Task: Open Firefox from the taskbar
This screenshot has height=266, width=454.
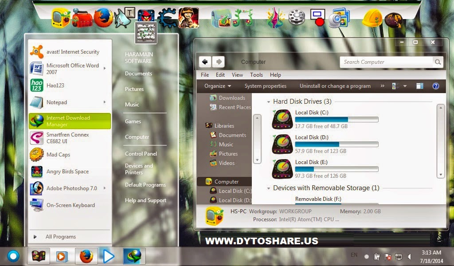Action: 86,256
